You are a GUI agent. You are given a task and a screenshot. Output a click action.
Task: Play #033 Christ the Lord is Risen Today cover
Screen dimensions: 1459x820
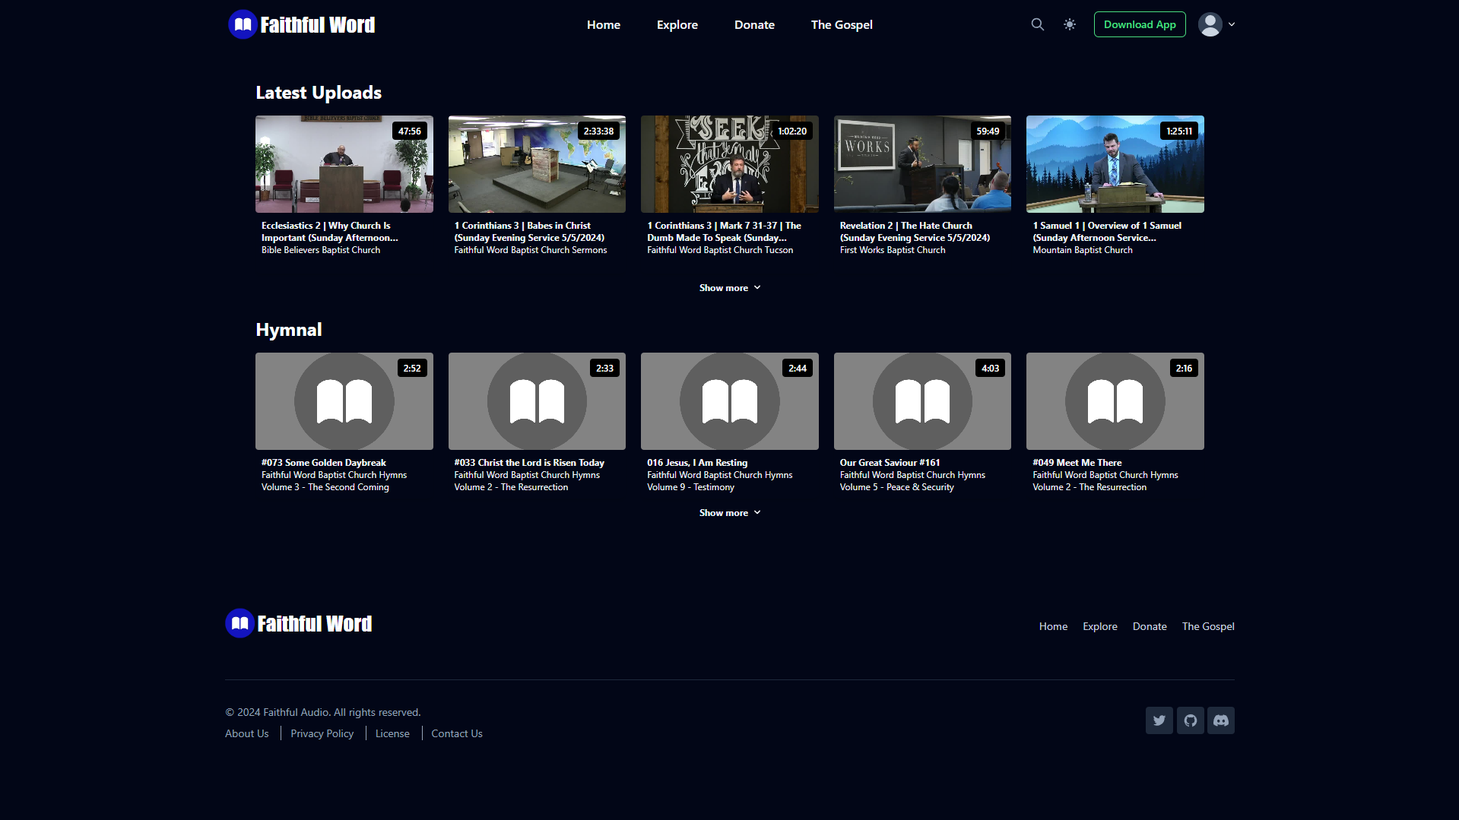pos(537,401)
